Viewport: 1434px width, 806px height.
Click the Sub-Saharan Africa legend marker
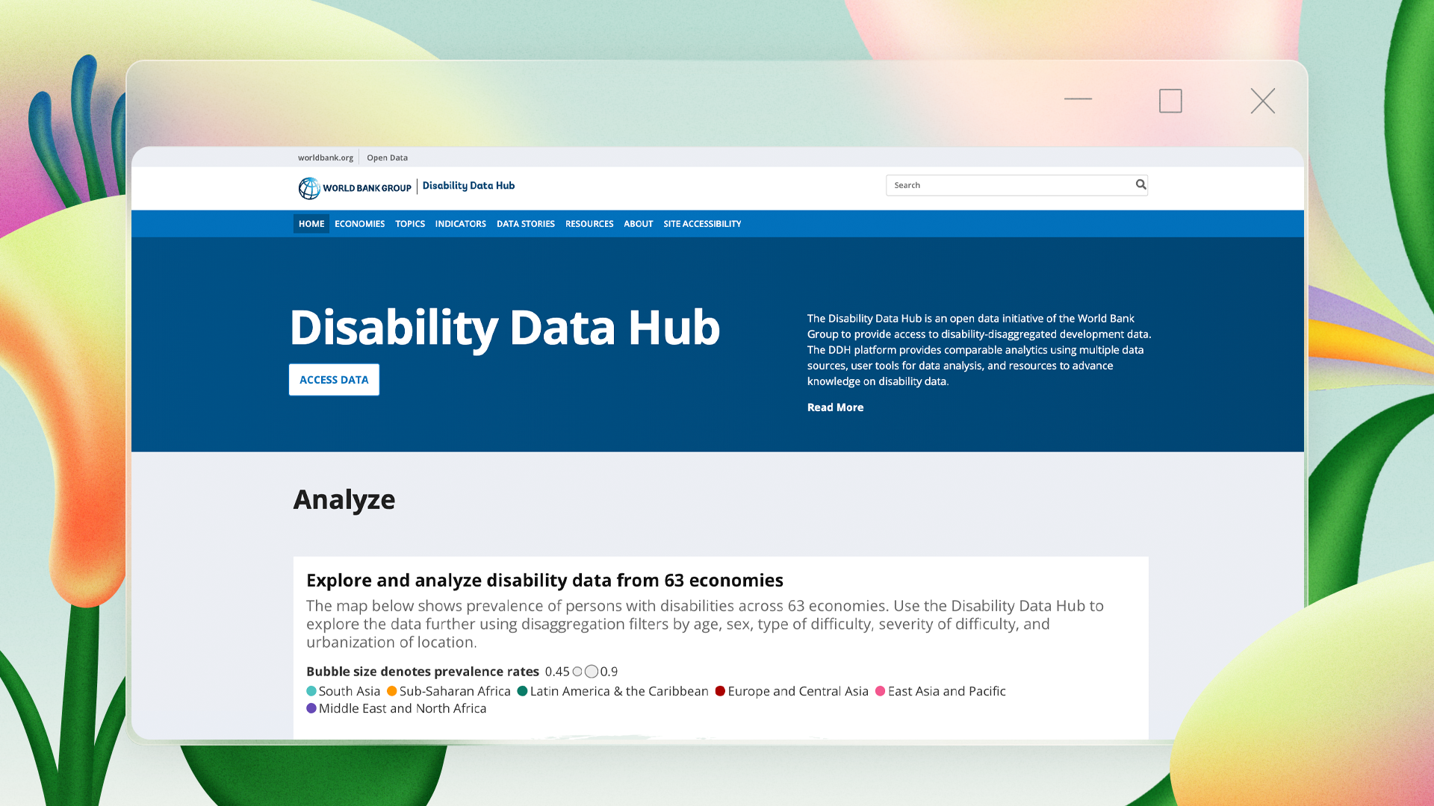coord(392,691)
